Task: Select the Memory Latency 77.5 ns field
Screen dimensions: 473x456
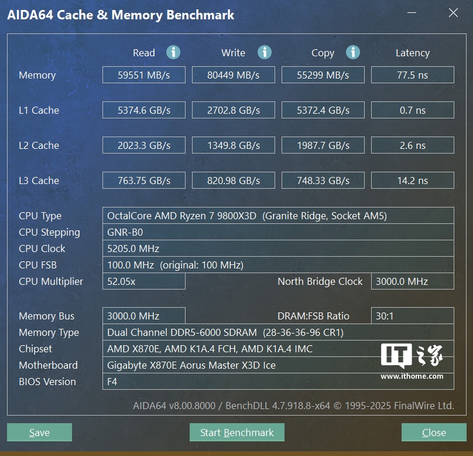Action: (412, 75)
